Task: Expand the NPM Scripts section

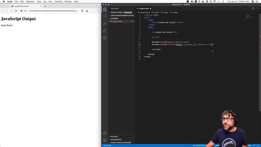Action: 122,140
